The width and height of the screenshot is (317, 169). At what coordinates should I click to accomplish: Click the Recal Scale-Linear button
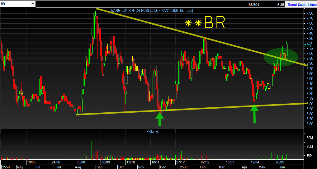pyautogui.click(x=301, y=5)
